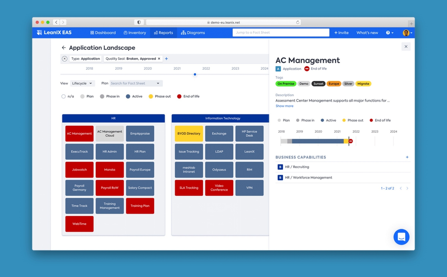Viewport: 447px width, 277px height.
Task: Close the AC Management side panel
Action: 406,47
